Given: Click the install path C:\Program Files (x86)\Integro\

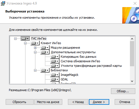Looking at the screenshot, I should click(x=50, y=90).
